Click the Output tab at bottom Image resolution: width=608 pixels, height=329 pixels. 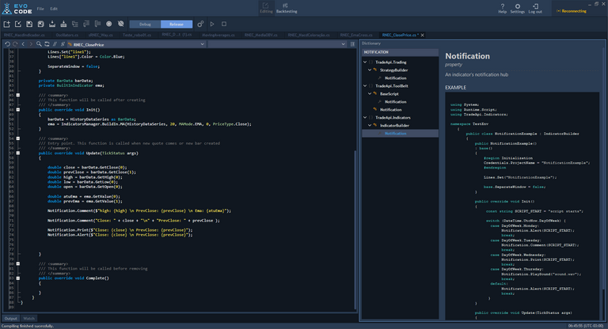10,318
